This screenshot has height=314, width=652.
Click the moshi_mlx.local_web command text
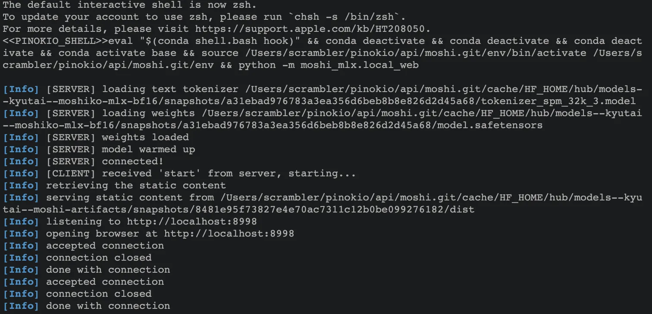360,65
